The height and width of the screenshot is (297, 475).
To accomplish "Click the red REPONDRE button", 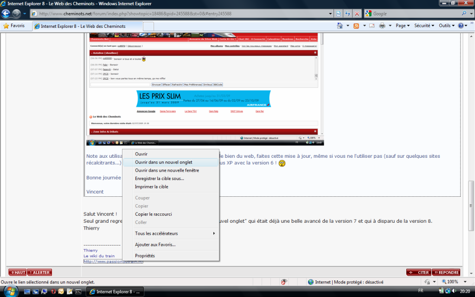I will (446, 272).
